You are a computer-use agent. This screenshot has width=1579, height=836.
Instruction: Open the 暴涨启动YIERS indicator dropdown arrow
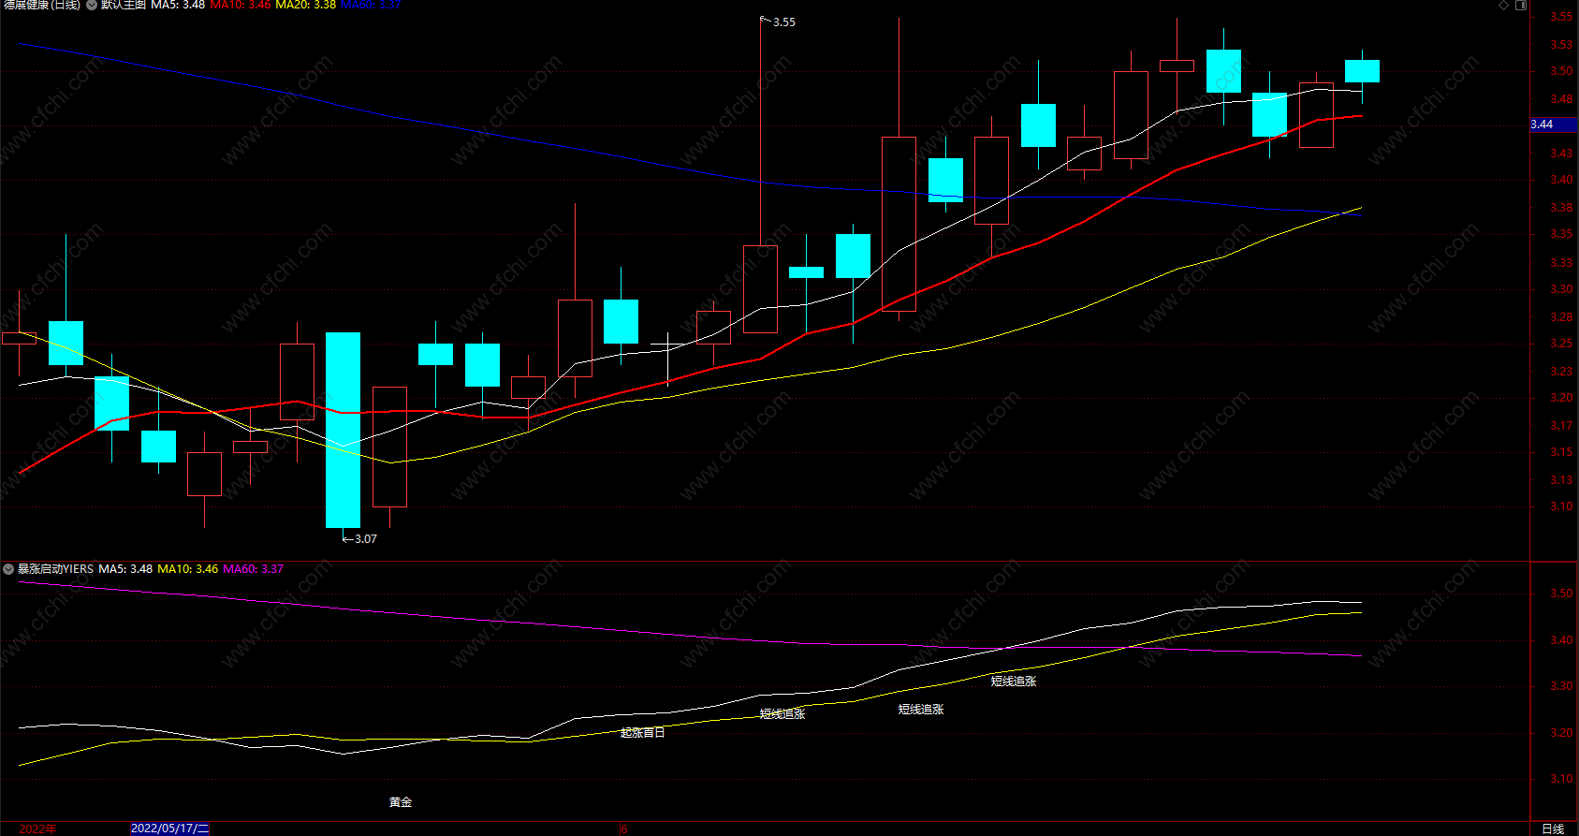8,569
